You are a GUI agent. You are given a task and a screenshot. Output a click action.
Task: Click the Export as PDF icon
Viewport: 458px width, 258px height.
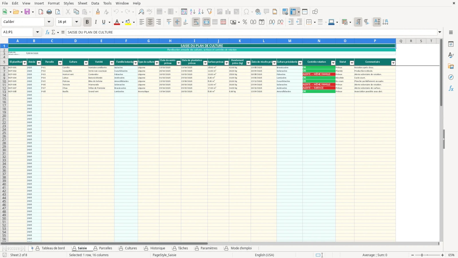[41, 12]
